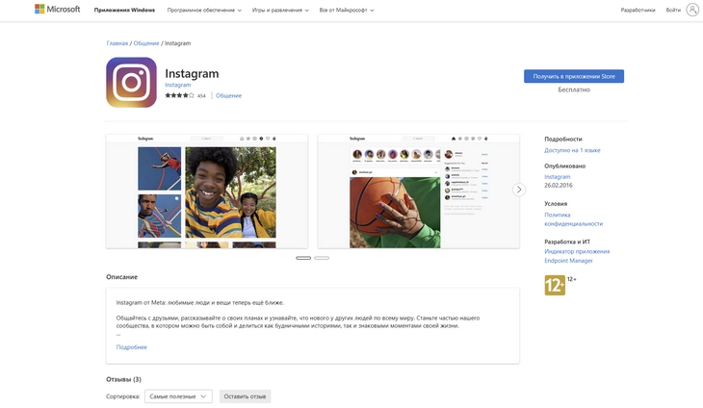Image resolution: width=703 pixels, height=408 pixels.
Task: Open Политика конфиденциальности link
Action: point(573,219)
